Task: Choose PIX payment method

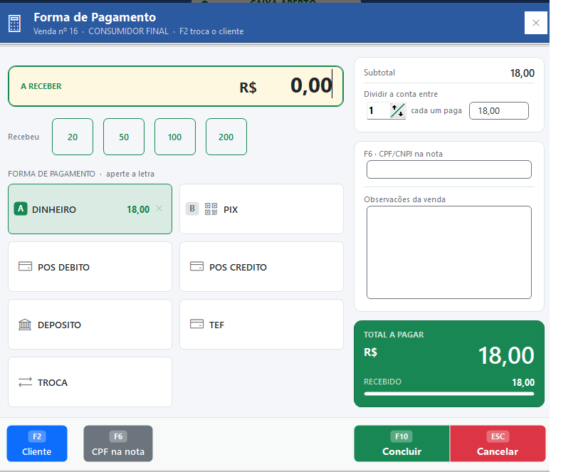Action: (x=261, y=209)
